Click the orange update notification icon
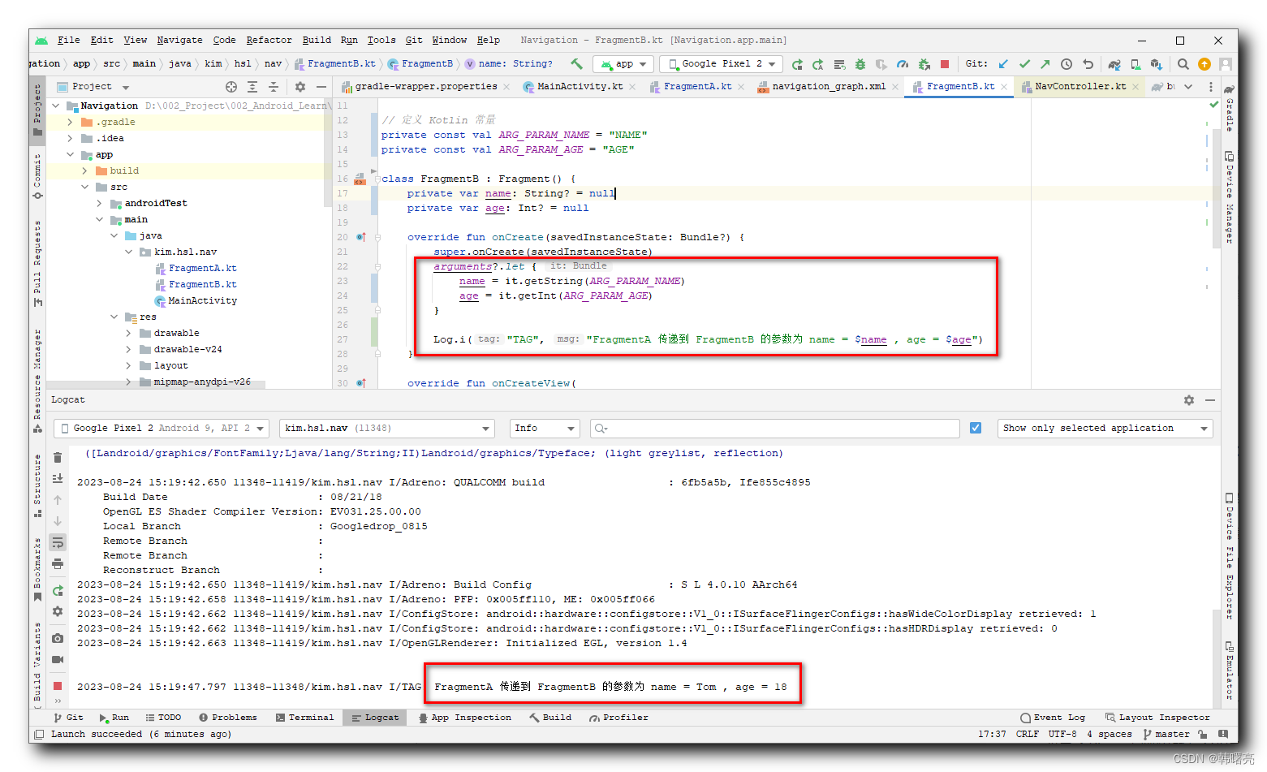The width and height of the screenshot is (1267, 772). (1205, 64)
